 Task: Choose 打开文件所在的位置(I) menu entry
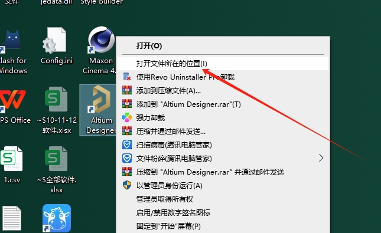(223, 64)
